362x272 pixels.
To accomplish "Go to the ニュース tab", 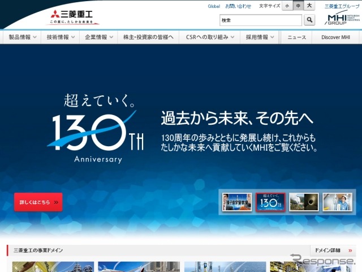I will [296, 37].
